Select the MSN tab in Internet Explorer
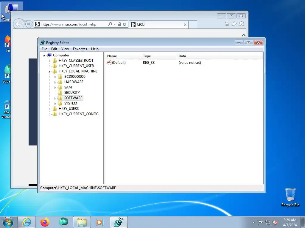 click(x=158, y=25)
